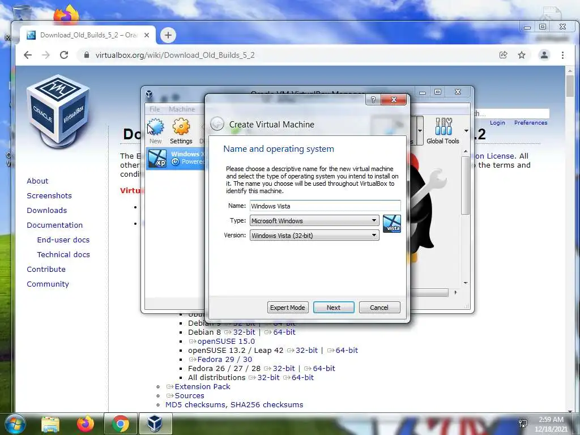Open the Type dropdown showing Microsoft Windows
The height and width of the screenshot is (435, 580).
click(314, 220)
